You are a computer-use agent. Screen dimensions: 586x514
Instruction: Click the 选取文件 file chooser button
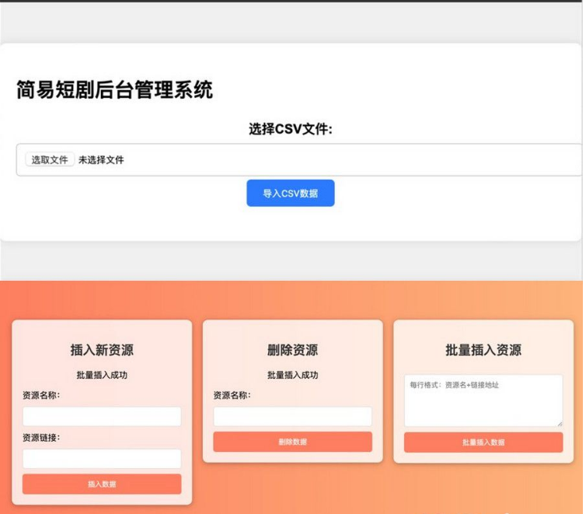pyautogui.click(x=50, y=160)
